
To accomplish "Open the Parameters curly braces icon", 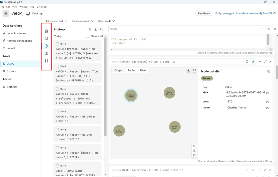I will tap(46, 61).
